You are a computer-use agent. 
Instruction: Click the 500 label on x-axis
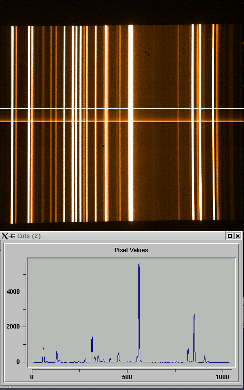pyautogui.click(x=127, y=377)
